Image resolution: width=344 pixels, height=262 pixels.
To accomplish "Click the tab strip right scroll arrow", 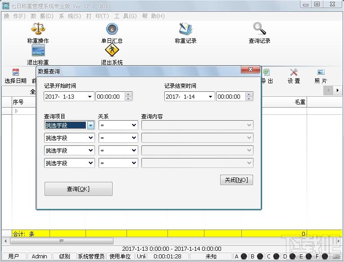I will click(337, 90).
